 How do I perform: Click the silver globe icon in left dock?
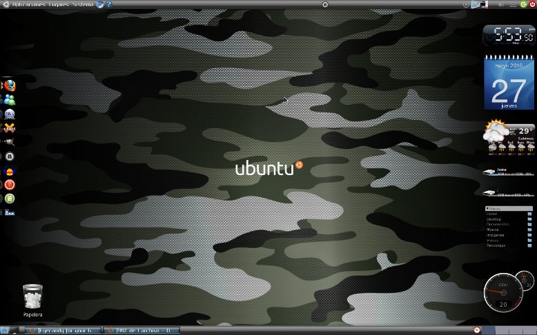pos(10,114)
